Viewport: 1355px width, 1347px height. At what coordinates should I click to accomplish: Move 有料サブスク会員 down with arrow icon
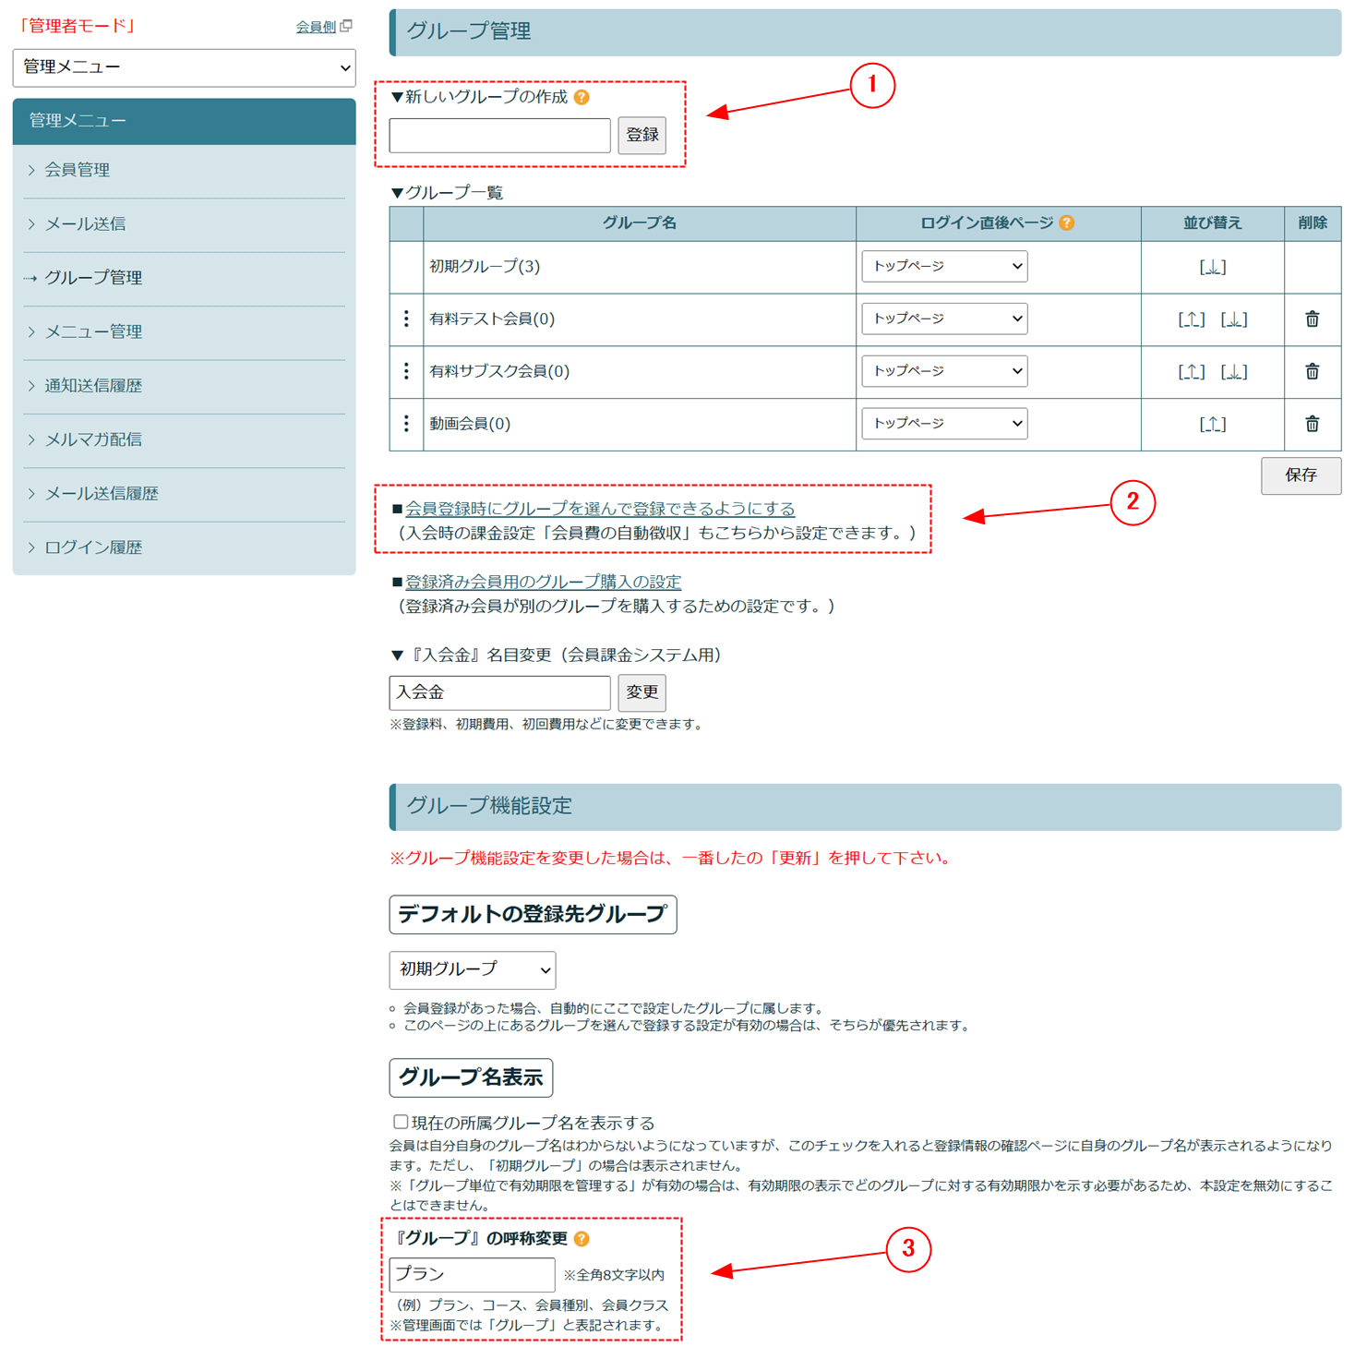pos(1234,371)
